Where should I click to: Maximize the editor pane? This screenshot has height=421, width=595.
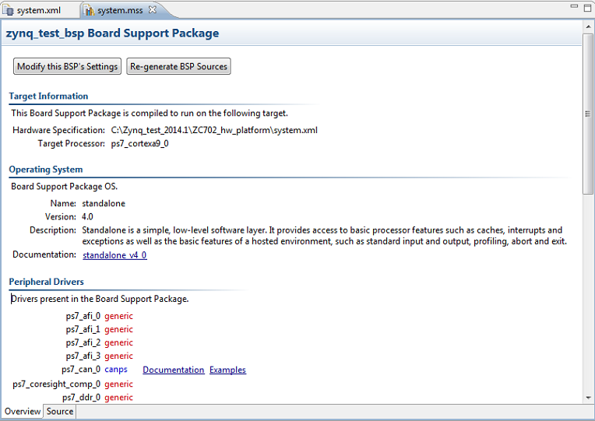pos(587,8)
